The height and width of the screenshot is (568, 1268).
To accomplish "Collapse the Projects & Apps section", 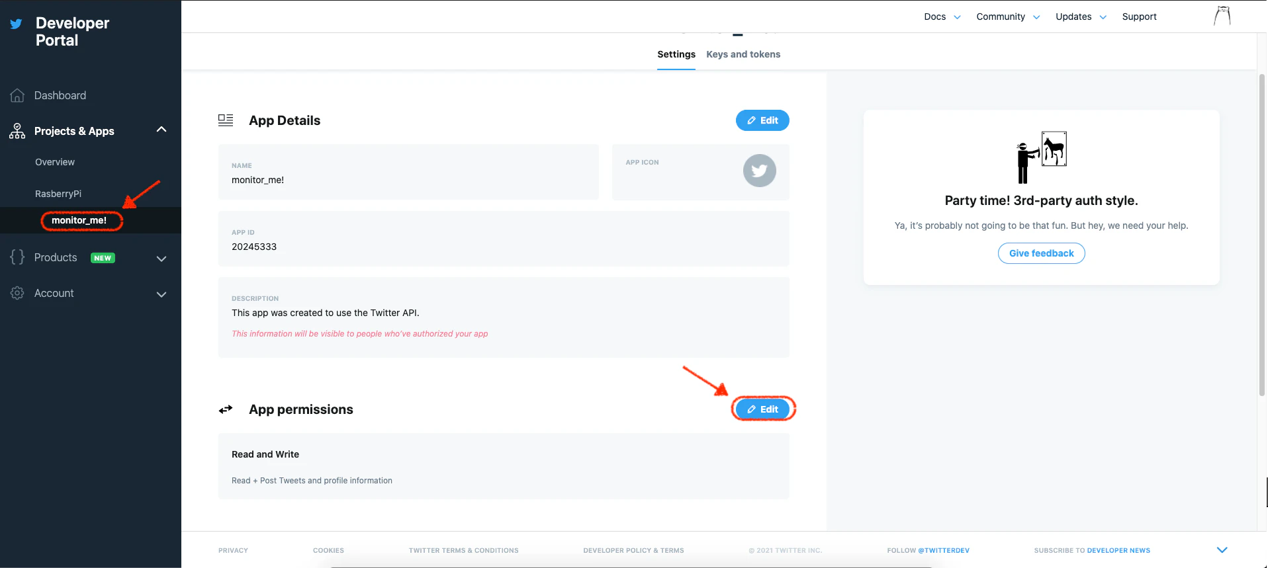I will (161, 130).
